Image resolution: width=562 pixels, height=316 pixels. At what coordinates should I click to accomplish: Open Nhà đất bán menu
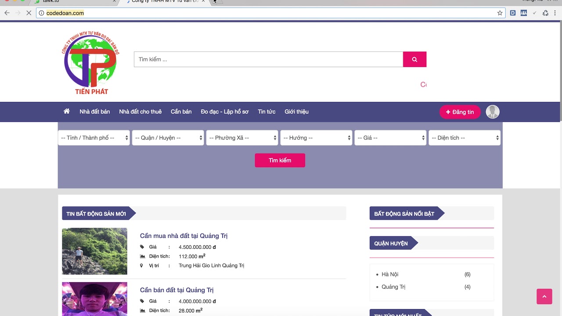pyautogui.click(x=95, y=112)
